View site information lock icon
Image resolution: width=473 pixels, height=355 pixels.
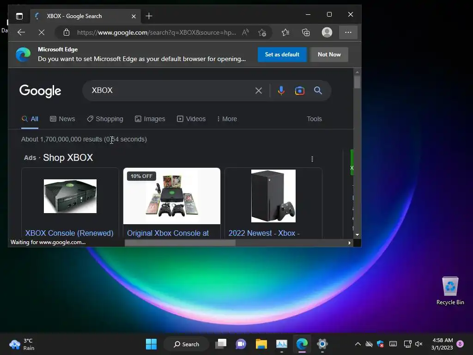click(x=67, y=32)
